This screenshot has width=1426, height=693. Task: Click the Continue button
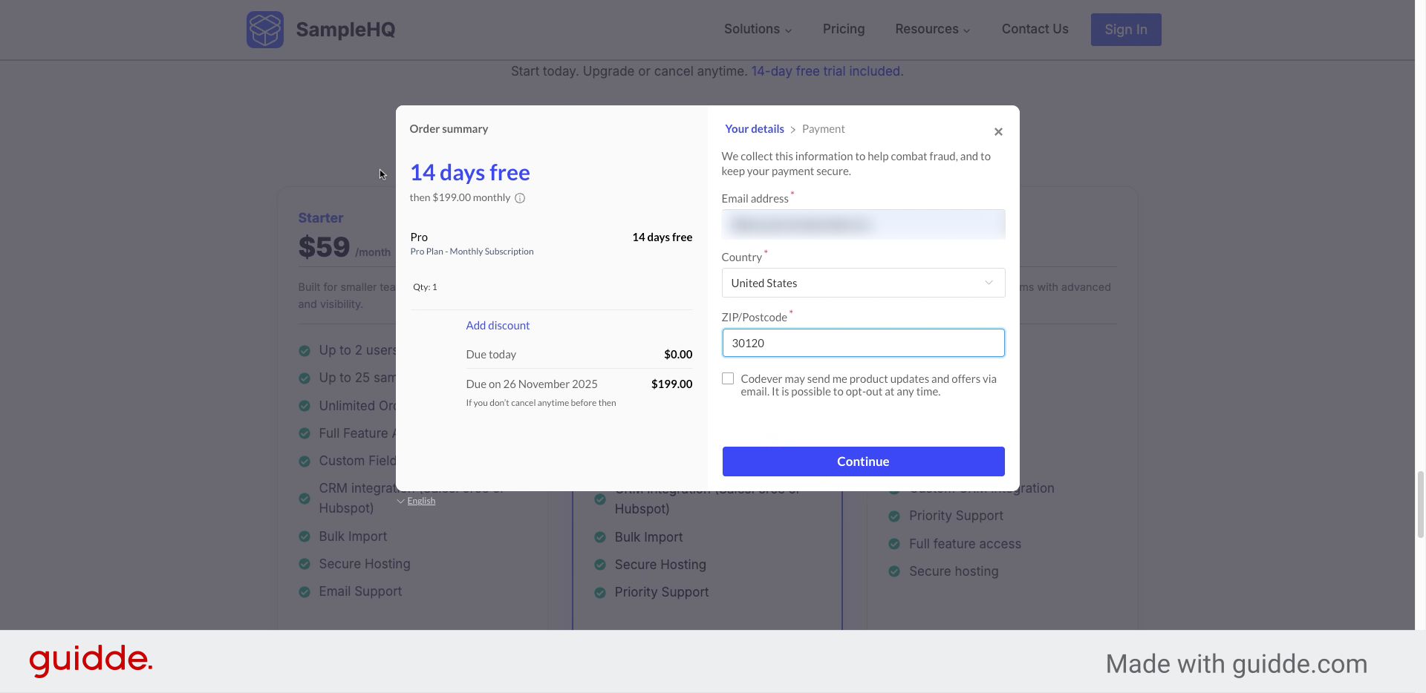click(862, 461)
